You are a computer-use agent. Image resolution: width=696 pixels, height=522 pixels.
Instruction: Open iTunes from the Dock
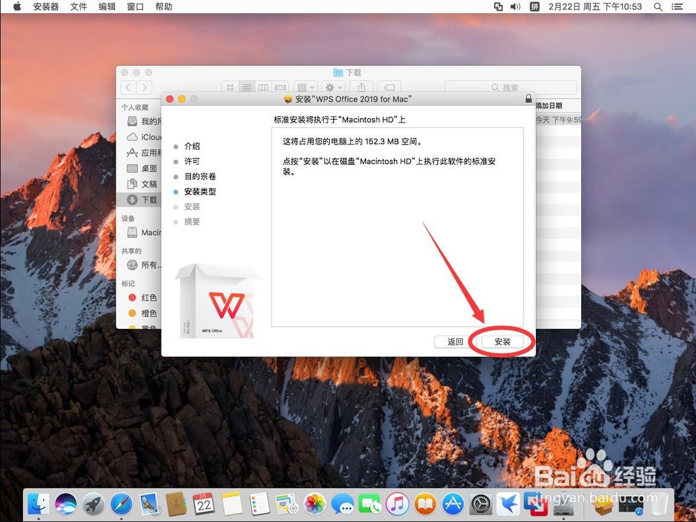tap(397, 504)
